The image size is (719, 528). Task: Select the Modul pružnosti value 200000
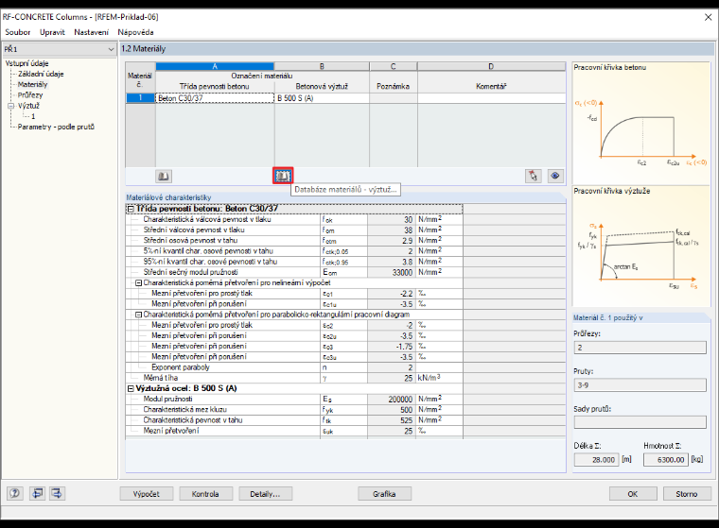[x=391, y=400]
